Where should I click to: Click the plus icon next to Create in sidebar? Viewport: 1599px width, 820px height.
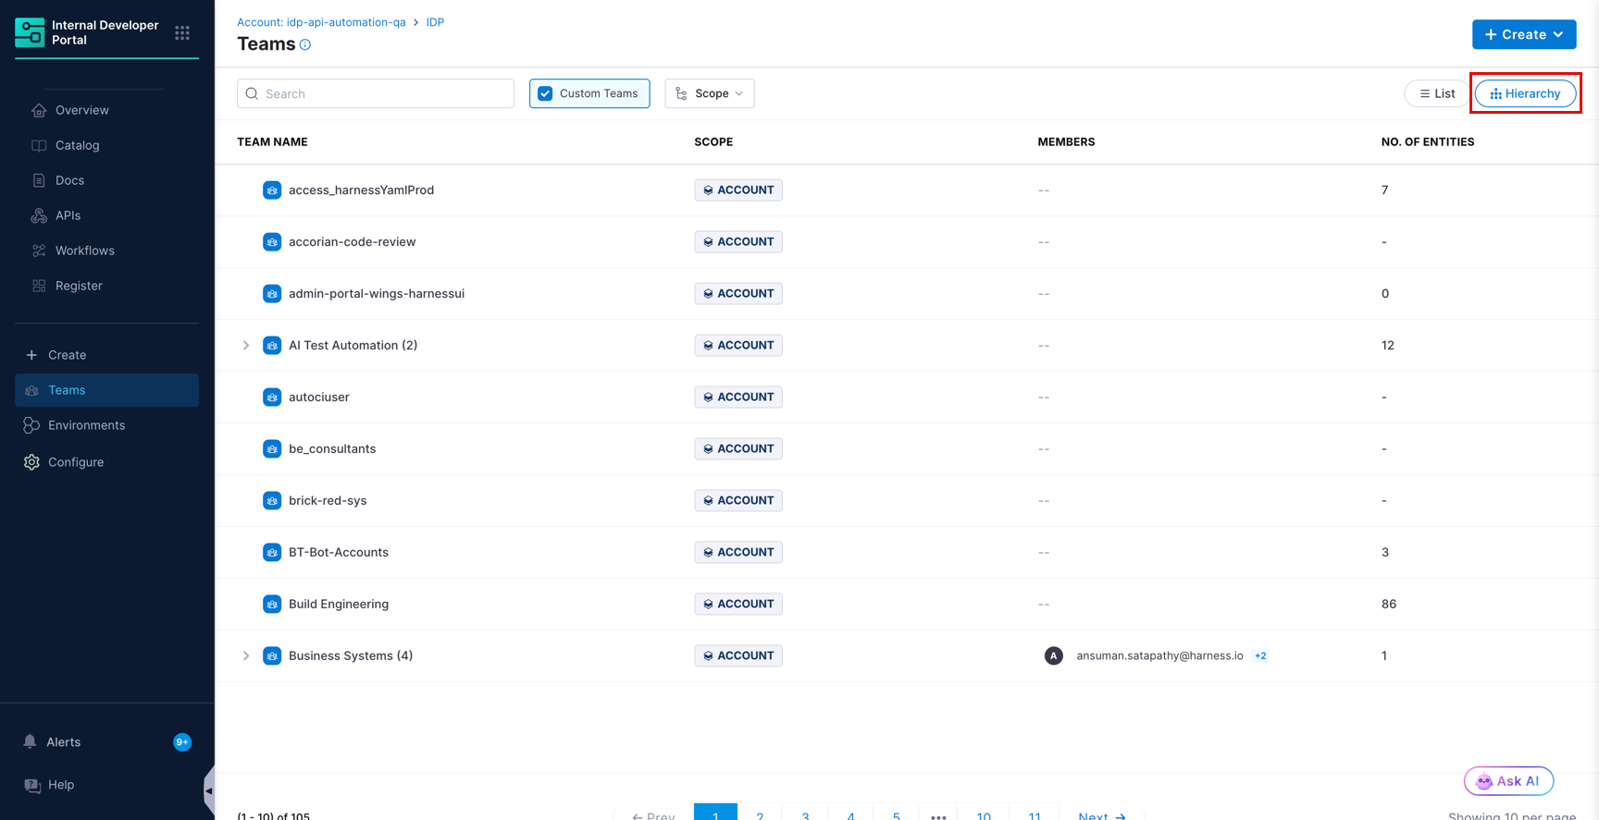pyautogui.click(x=31, y=355)
